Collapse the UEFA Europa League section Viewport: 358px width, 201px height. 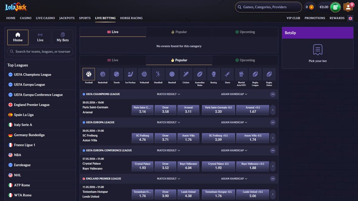[x=273, y=122]
